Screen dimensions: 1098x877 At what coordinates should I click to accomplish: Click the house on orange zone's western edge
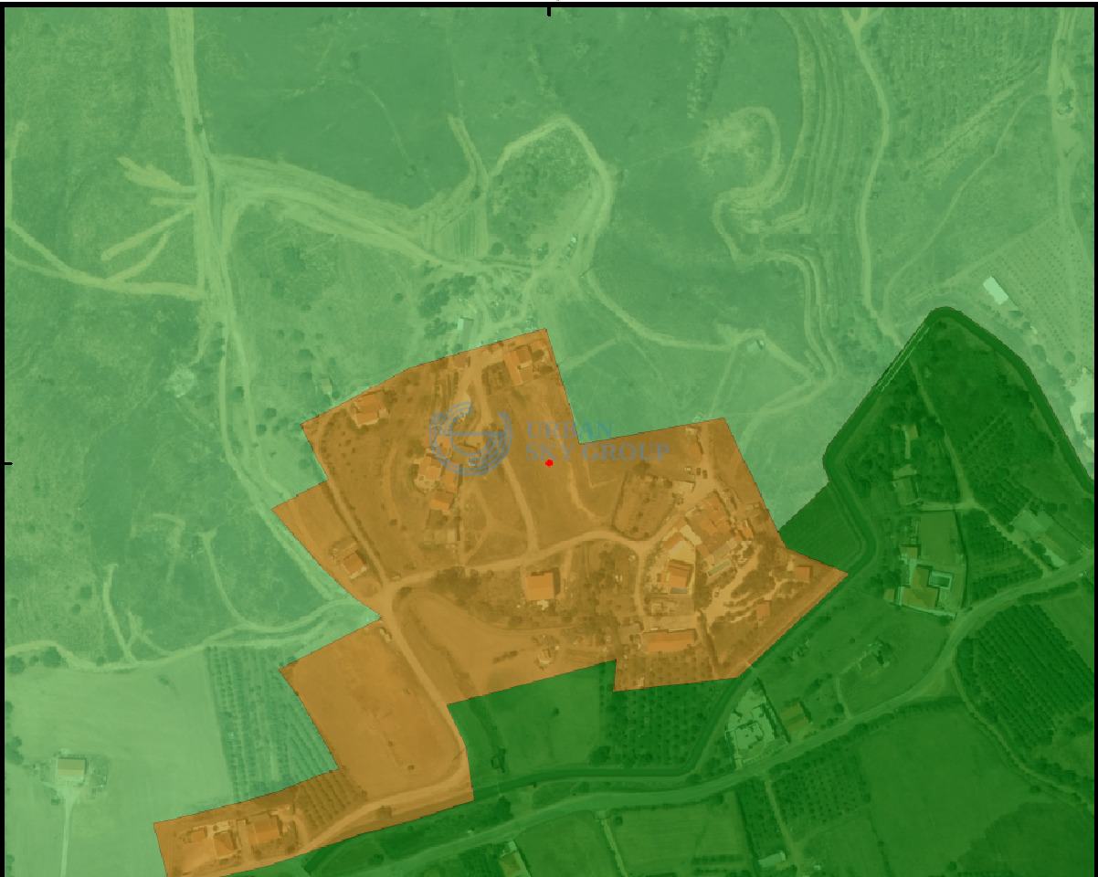[x=349, y=556]
